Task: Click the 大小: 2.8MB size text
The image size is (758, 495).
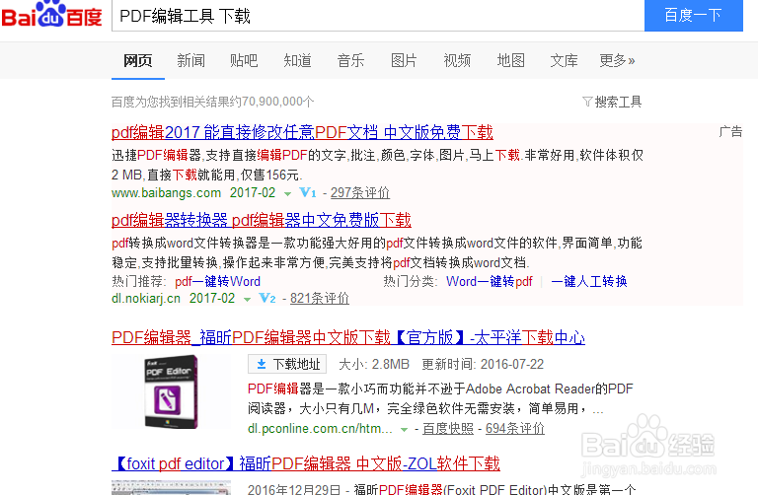Action: (x=374, y=364)
